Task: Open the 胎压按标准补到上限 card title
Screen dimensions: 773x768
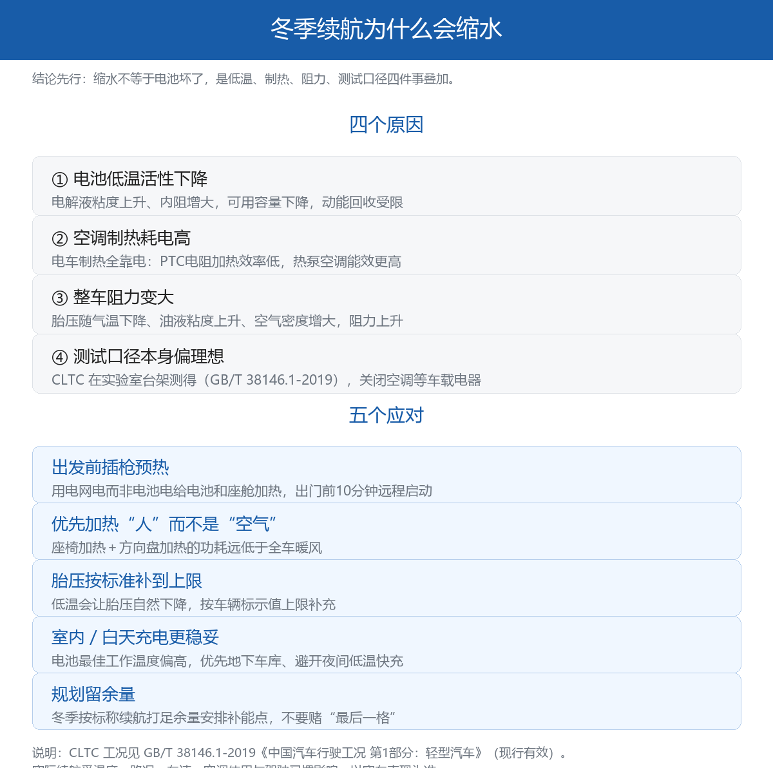Action: click(x=127, y=581)
